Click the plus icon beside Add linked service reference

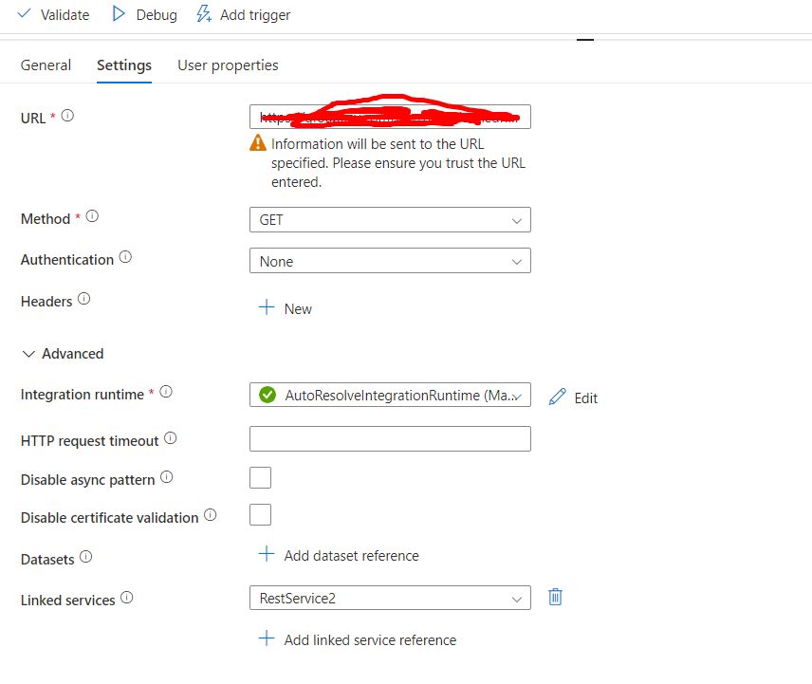(267, 638)
